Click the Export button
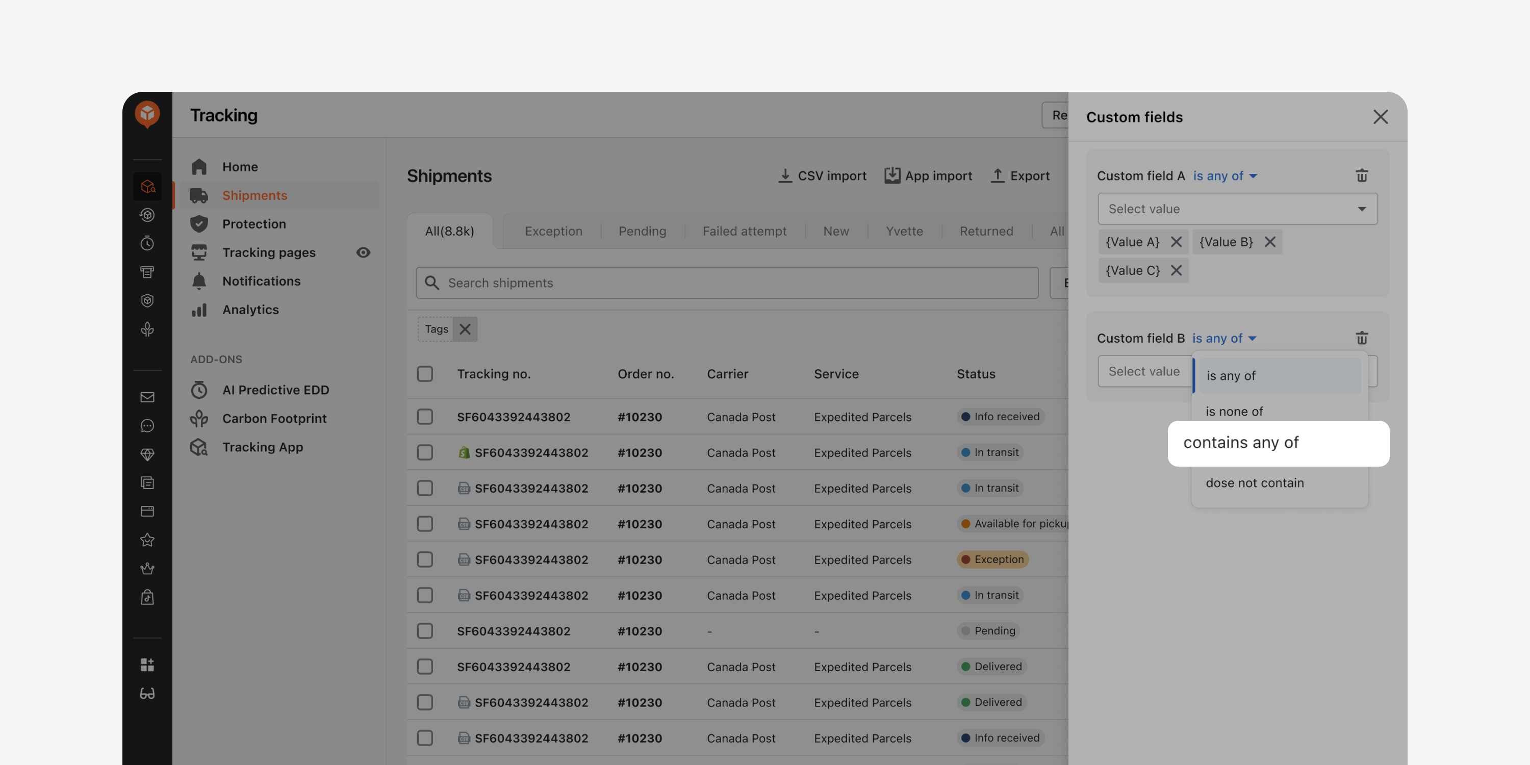1530x765 pixels. click(x=1021, y=176)
